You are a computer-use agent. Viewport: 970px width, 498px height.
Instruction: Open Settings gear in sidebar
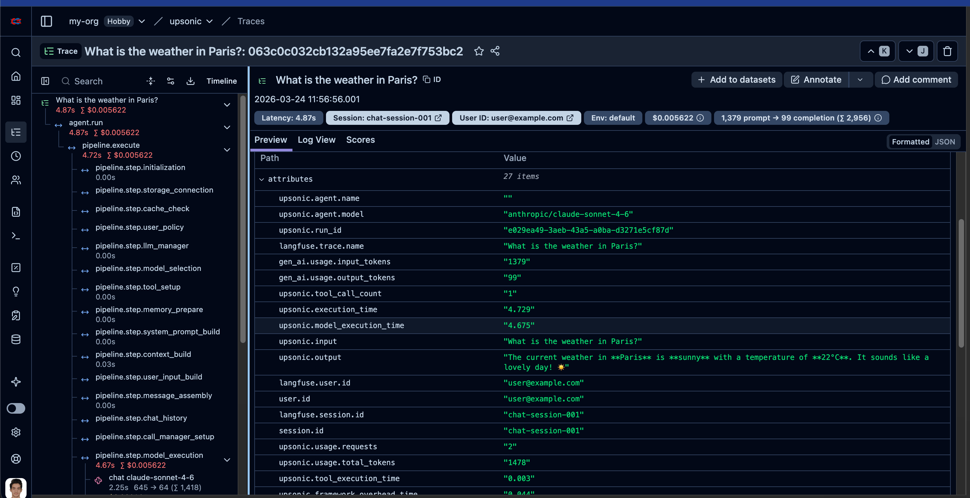click(16, 432)
